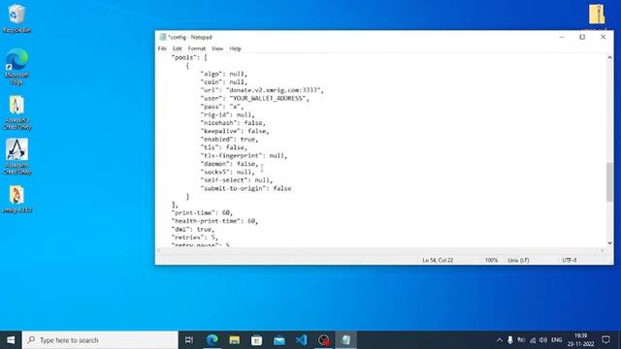The image size is (621, 349).
Task: Open the Mail app from the taskbar
Action: [279, 340]
